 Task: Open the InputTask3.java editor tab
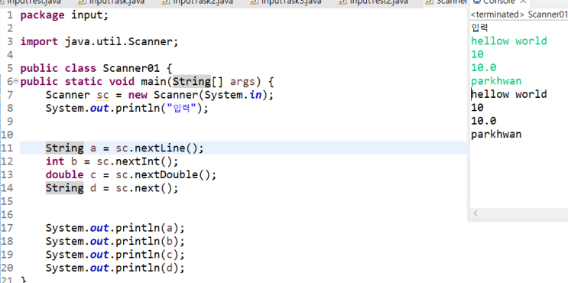pos(287,2)
